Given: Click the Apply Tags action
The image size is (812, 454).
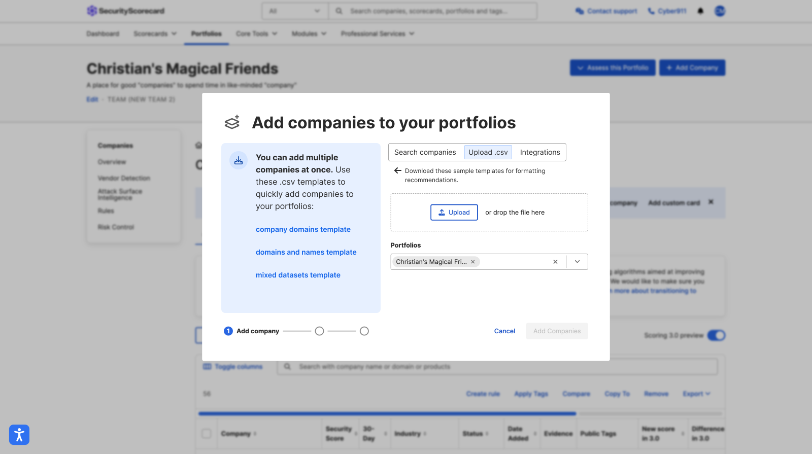Looking at the screenshot, I should tap(531, 394).
